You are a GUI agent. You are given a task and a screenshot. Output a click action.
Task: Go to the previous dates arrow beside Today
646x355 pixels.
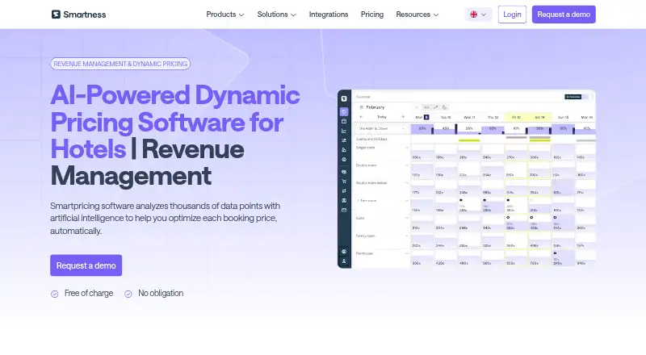(361, 117)
